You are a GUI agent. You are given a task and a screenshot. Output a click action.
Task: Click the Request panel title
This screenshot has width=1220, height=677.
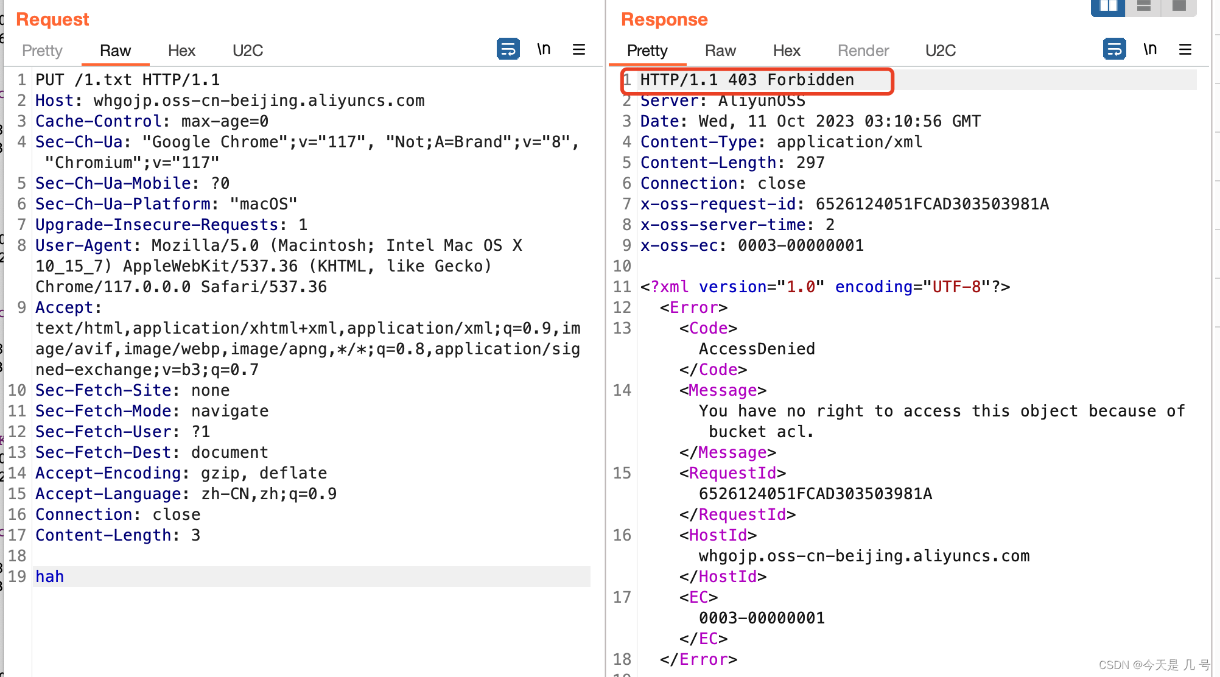coord(52,19)
